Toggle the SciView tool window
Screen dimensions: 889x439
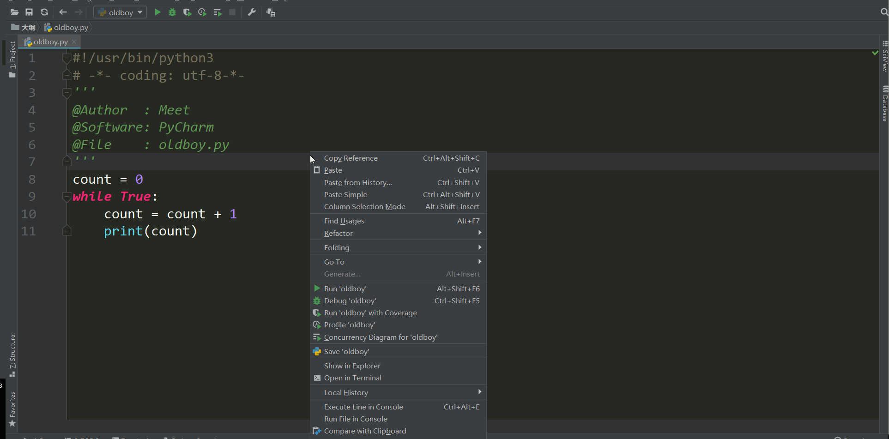pos(885,56)
